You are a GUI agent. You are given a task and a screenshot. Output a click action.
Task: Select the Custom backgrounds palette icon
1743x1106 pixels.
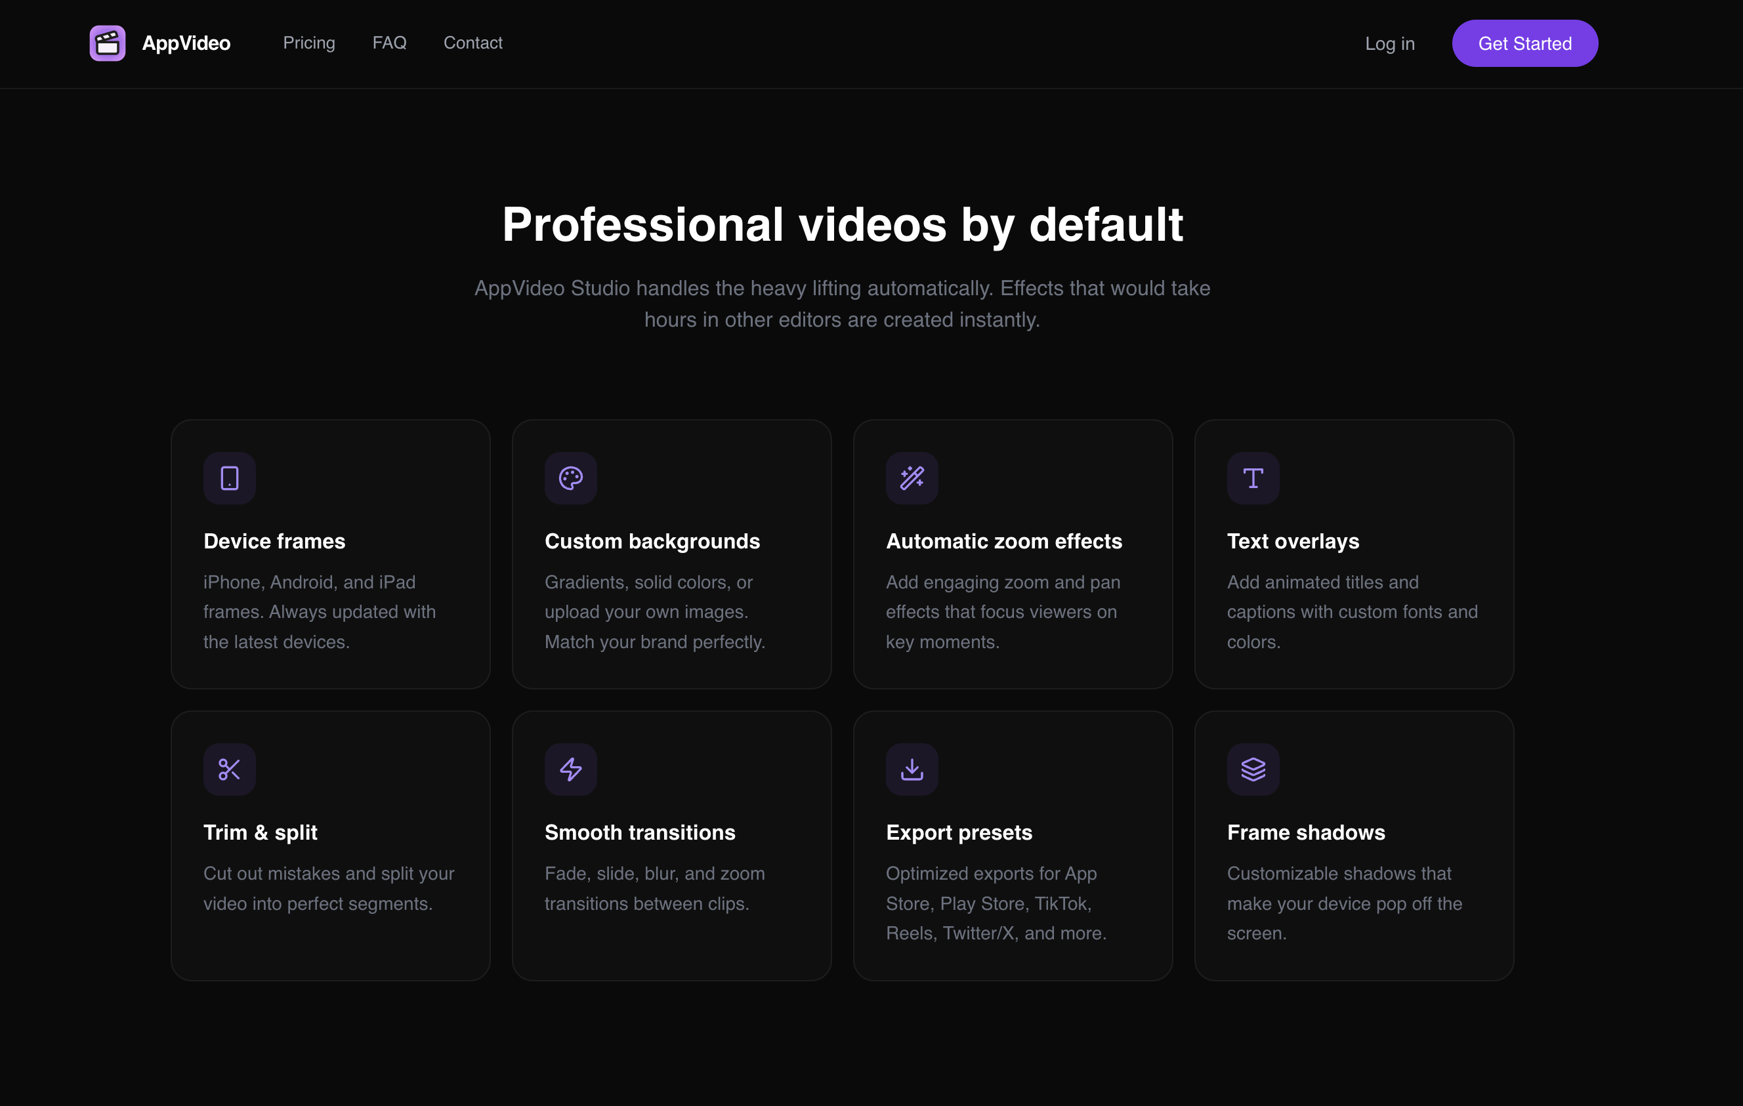(x=570, y=478)
